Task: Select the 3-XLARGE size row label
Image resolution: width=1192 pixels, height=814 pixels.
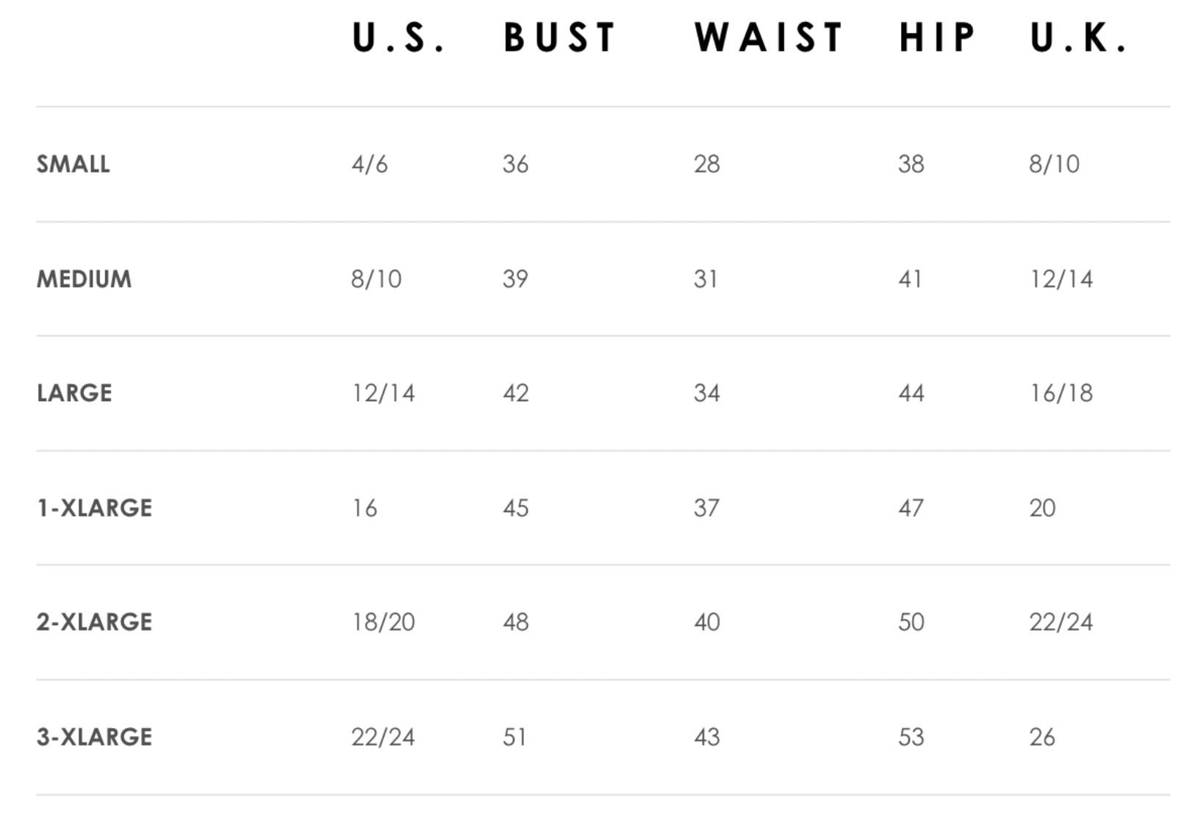Action: [x=95, y=737]
